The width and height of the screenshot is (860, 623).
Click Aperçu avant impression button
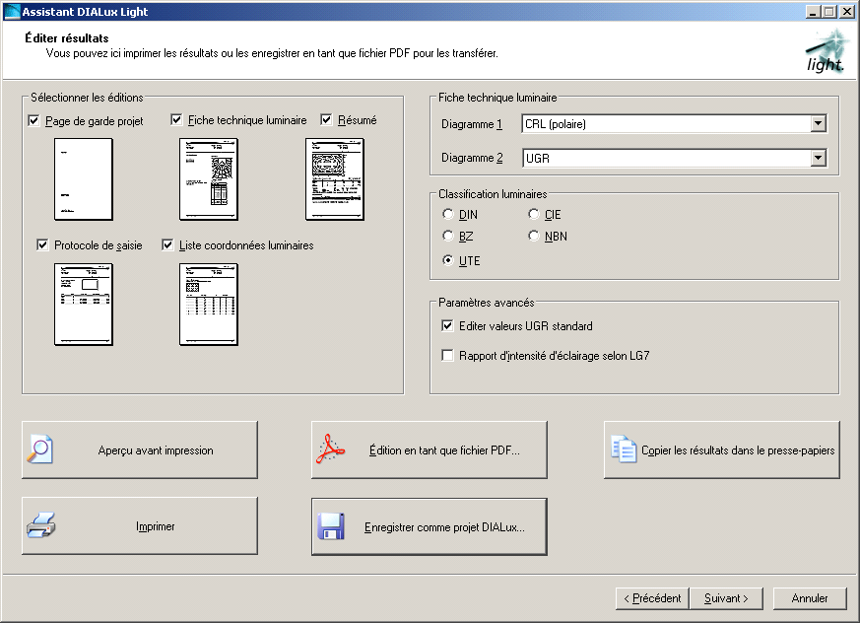point(140,450)
